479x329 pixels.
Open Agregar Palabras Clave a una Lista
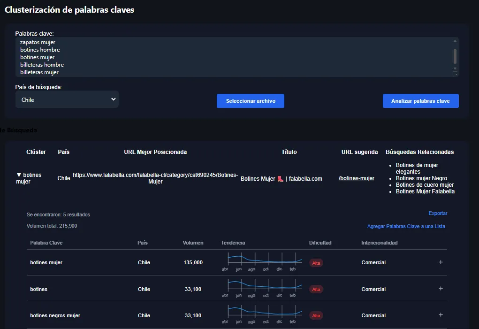point(406,226)
